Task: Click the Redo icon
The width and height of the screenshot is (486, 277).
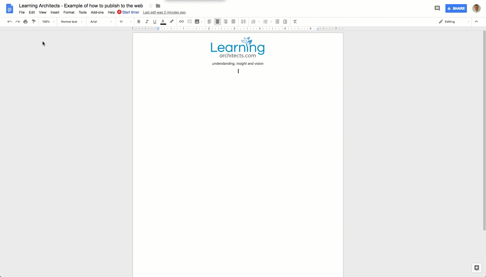Action: 17,21
